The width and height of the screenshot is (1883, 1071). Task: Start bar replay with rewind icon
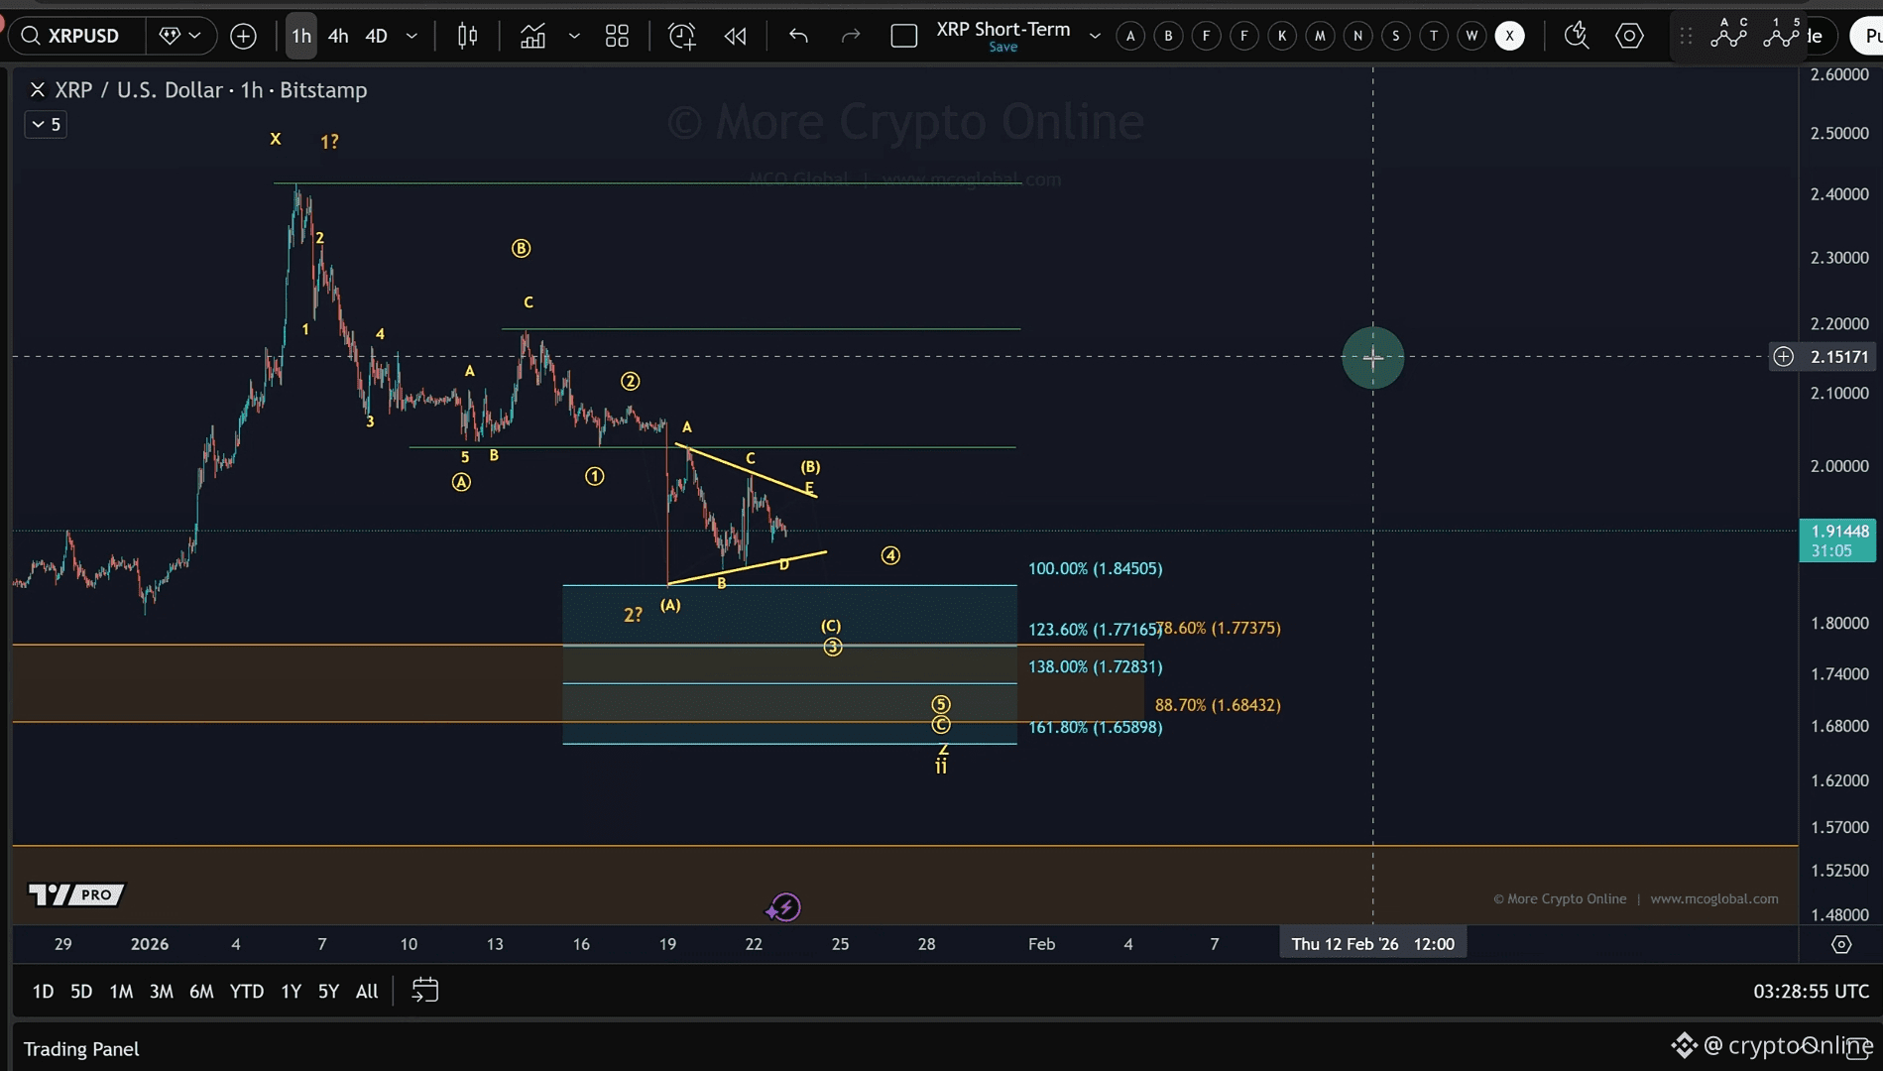click(x=735, y=37)
